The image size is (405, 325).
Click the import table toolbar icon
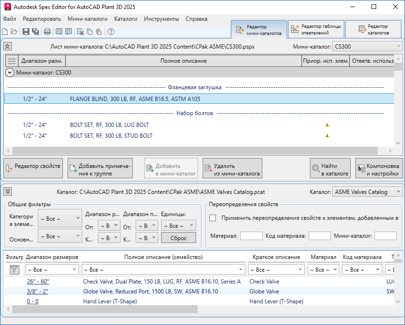click(x=69, y=32)
